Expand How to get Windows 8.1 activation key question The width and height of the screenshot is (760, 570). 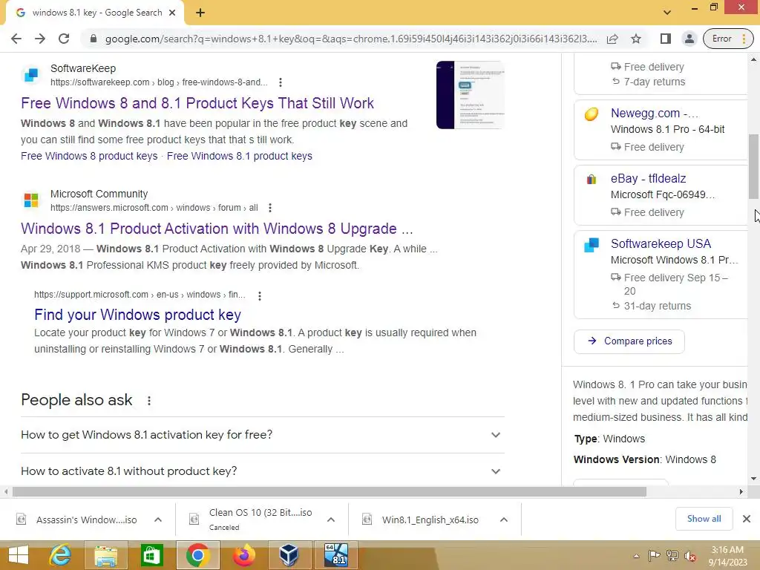point(262,435)
